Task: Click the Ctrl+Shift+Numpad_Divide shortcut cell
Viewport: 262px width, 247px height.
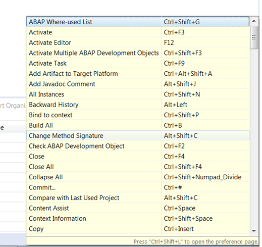Action: [x=205, y=177]
